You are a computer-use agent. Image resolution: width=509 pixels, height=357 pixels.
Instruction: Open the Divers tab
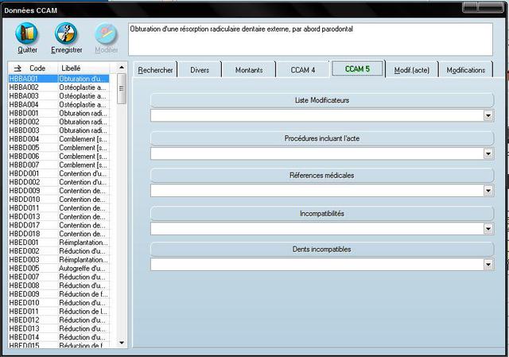point(200,70)
